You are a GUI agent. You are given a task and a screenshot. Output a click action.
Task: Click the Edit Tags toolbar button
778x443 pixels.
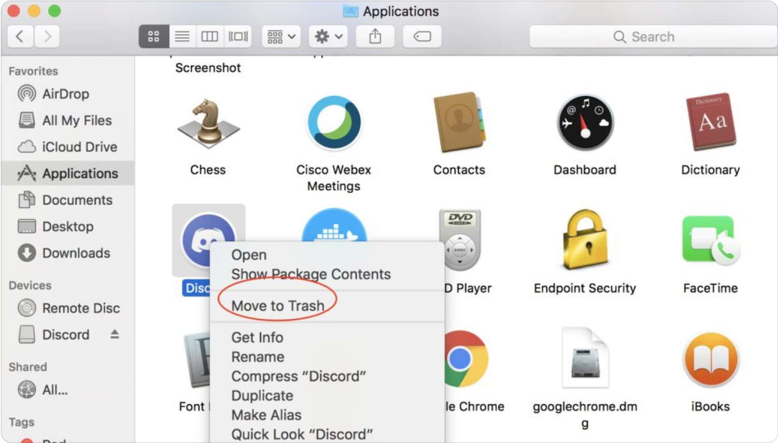tap(422, 37)
